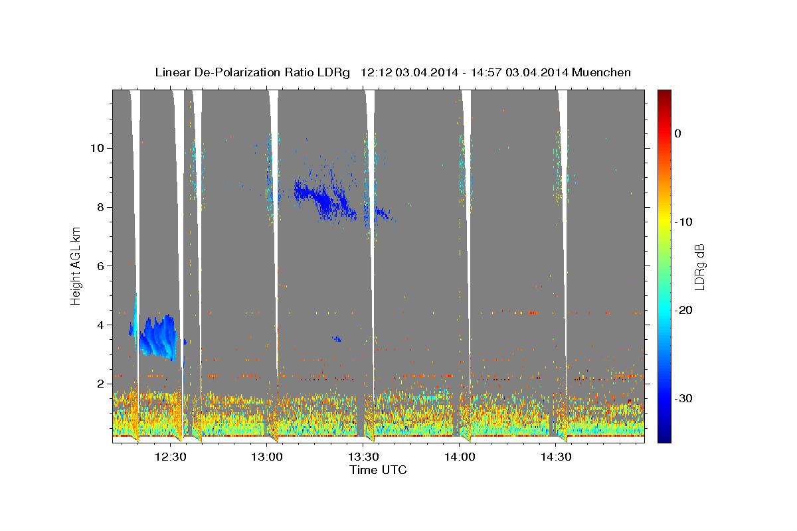
Task: Click the 'Height AGL km' axis label
Action: (76, 265)
